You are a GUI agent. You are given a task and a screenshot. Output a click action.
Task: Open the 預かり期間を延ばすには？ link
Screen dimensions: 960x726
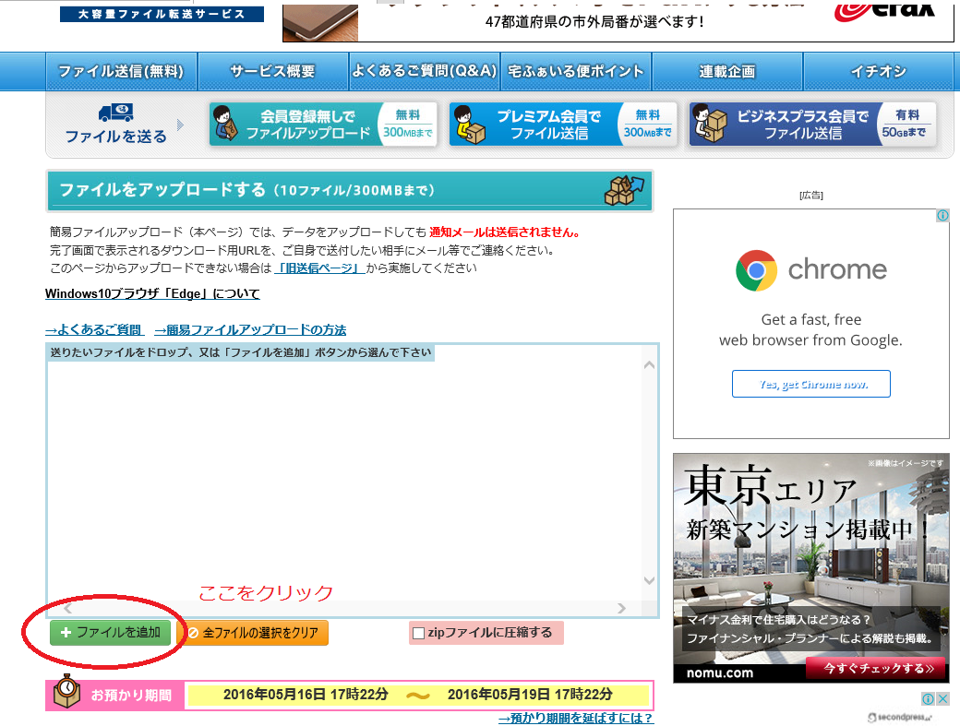(575, 718)
